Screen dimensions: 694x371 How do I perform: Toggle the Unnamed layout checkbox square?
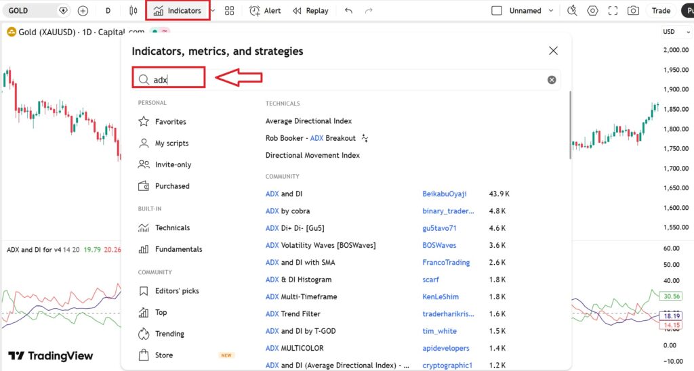coord(497,11)
